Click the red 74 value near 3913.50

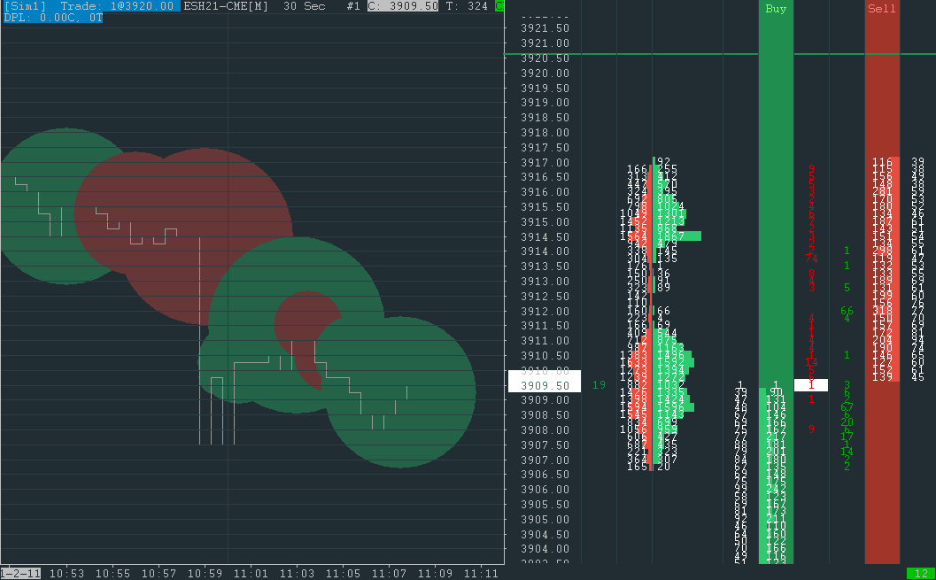[x=811, y=259]
